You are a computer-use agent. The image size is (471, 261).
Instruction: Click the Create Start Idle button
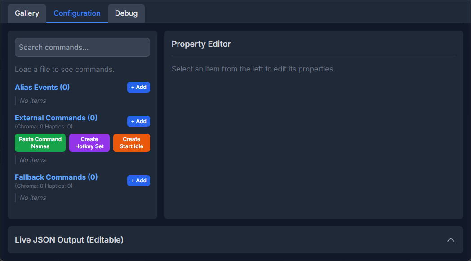[131, 142]
